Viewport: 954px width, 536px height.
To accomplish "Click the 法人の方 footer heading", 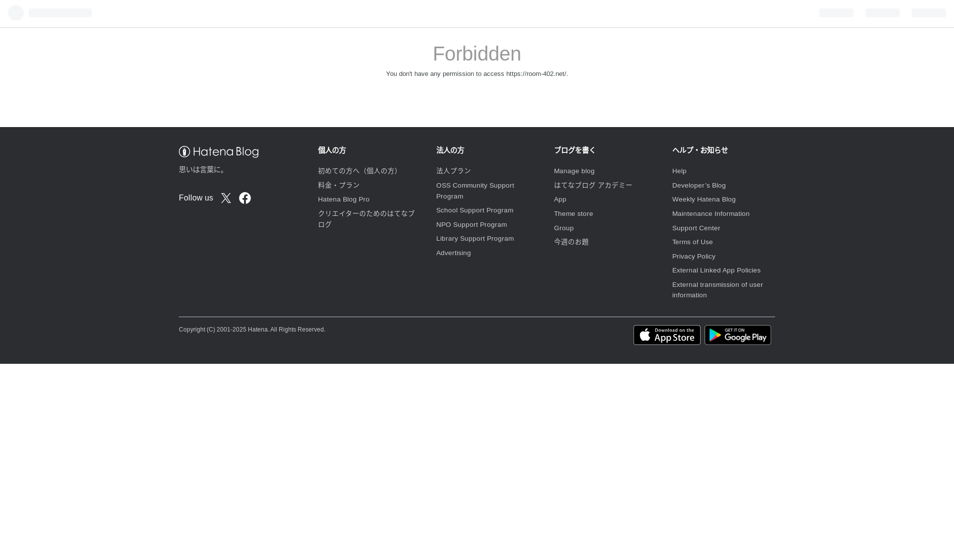I will tap(450, 150).
